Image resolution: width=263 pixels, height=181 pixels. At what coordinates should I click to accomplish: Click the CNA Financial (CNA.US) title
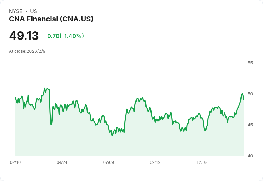(x=51, y=19)
